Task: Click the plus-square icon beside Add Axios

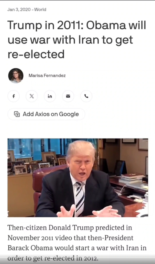Action: click(17, 114)
